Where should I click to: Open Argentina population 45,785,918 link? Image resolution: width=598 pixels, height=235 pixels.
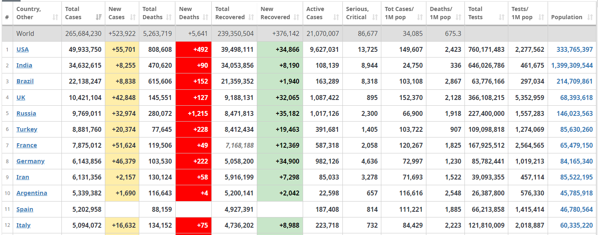tap(577, 193)
